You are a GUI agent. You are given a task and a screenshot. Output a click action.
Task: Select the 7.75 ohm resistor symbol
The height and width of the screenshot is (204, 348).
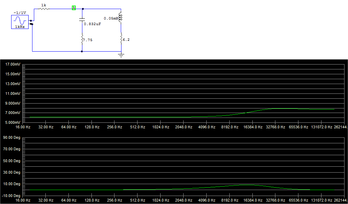[82, 39]
